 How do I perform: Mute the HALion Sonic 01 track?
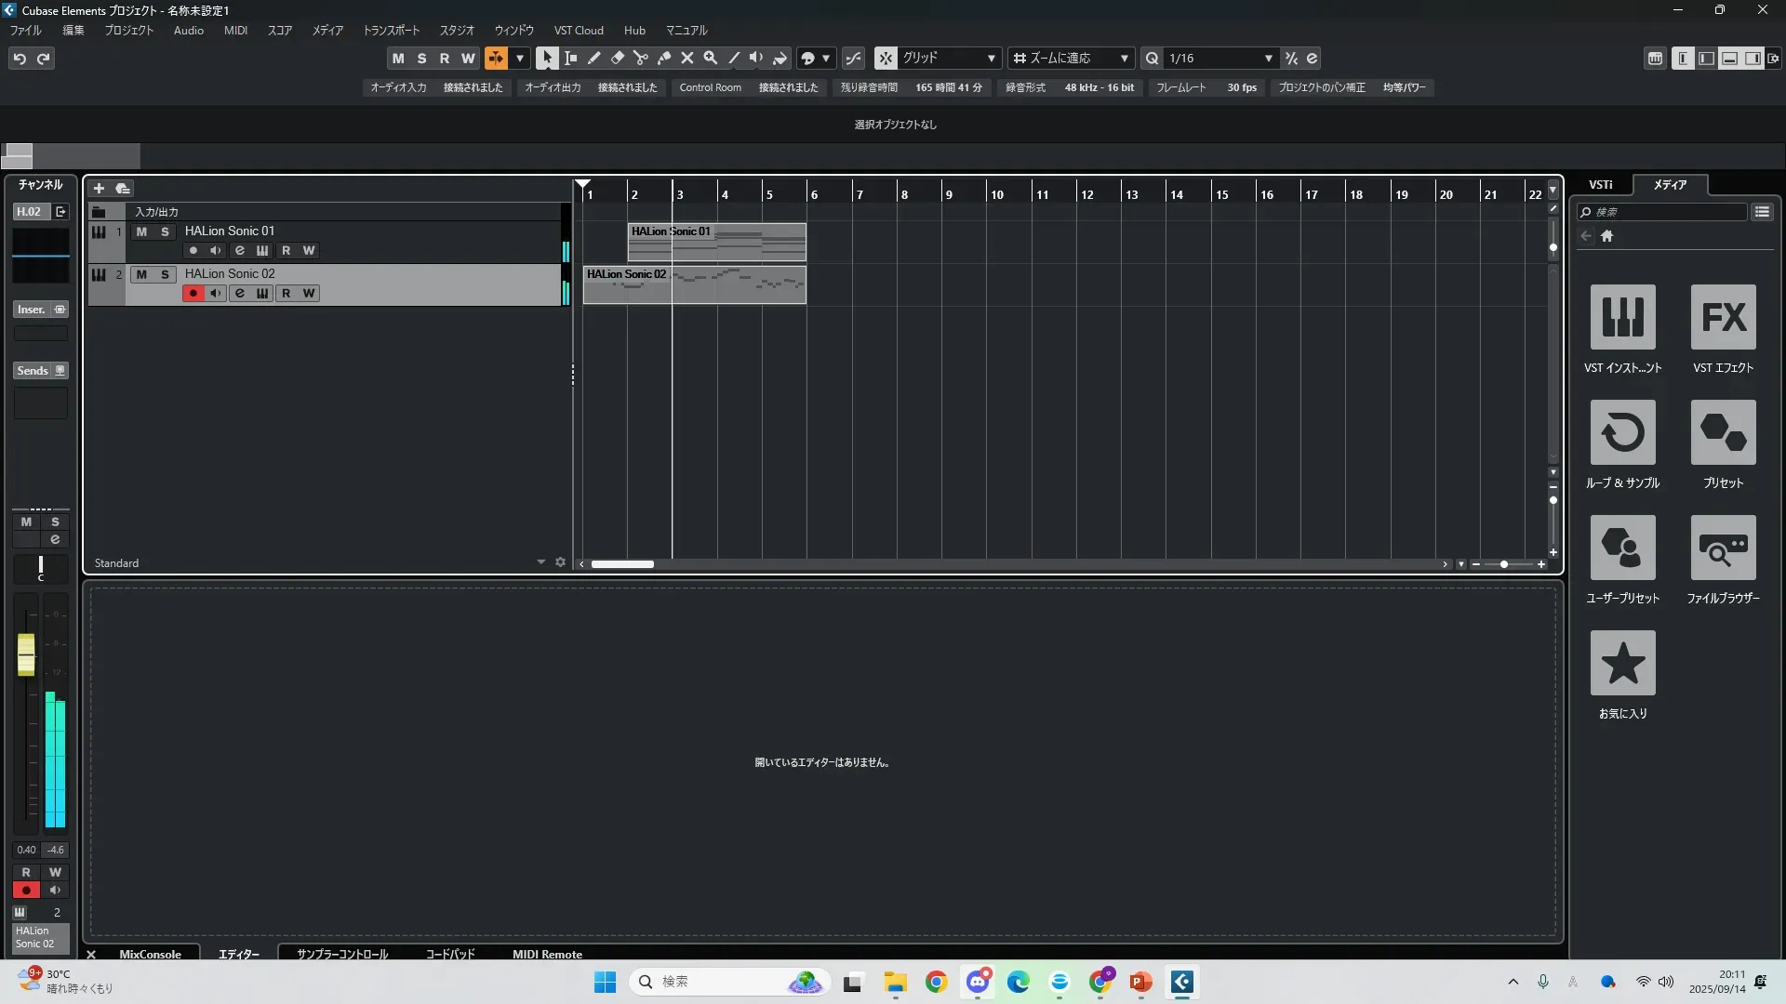(x=141, y=231)
